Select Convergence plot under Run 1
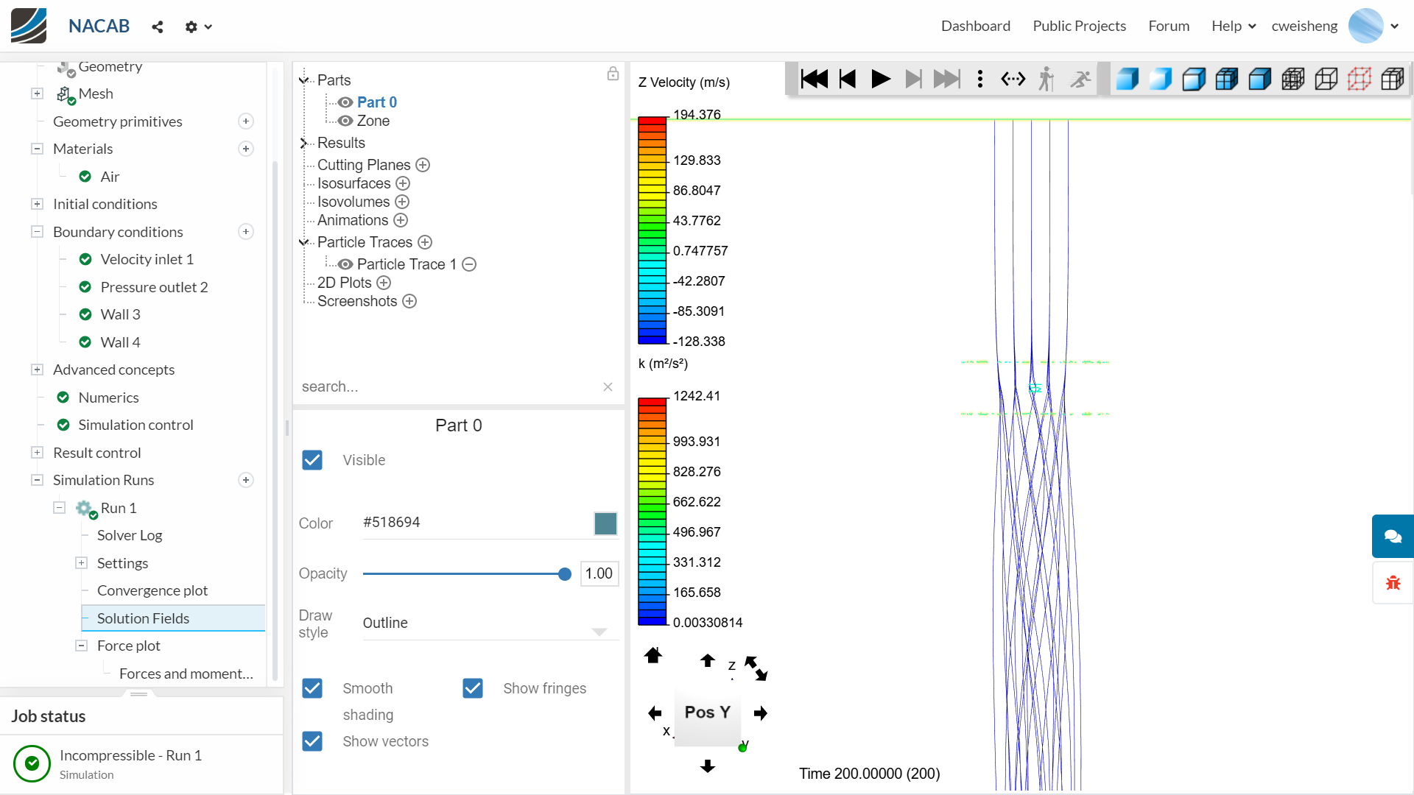This screenshot has height=795, width=1414. tap(152, 590)
